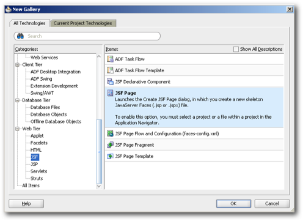This screenshot has width=303, height=221.
Task: Select Applet category
Action: [37, 136]
